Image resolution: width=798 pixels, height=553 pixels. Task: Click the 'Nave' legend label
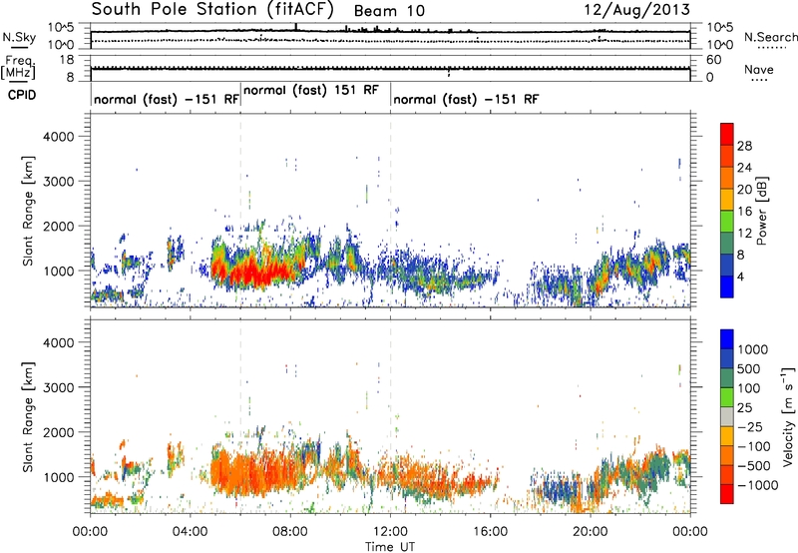[x=759, y=70]
